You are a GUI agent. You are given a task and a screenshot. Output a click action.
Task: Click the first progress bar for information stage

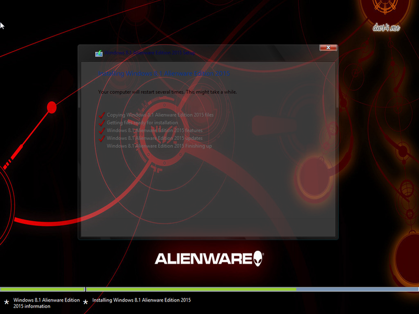(x=42, y=289)
